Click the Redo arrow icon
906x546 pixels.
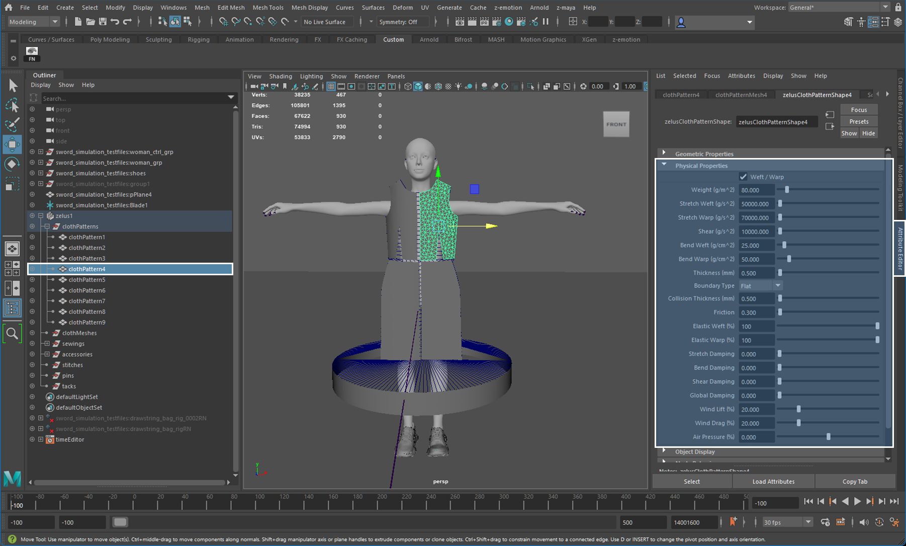(127, 22)
